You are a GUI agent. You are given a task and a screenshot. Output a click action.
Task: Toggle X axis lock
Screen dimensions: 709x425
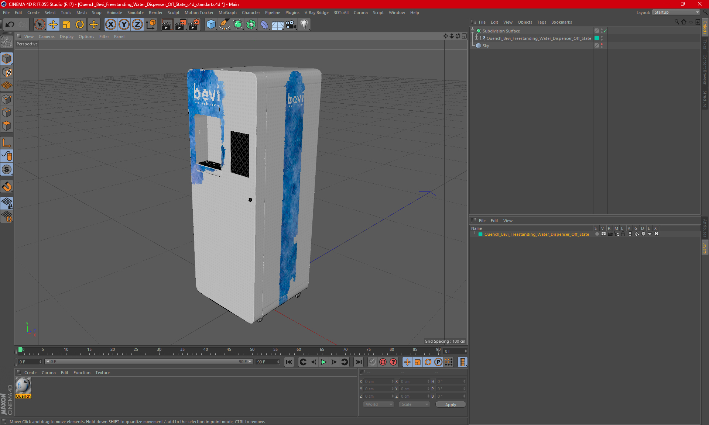point(110,25)
